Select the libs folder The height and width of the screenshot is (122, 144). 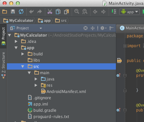point(61,60)
